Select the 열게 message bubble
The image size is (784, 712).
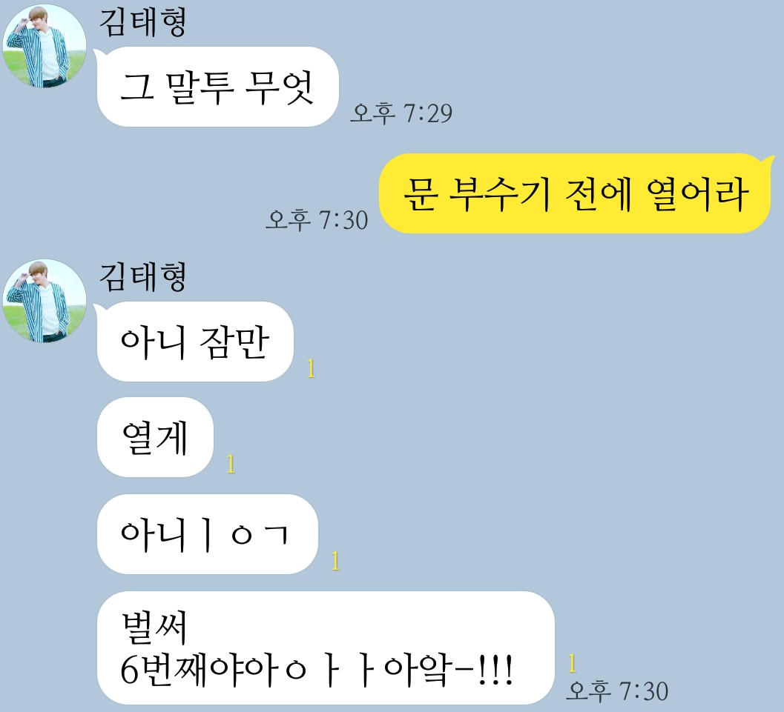155,437
